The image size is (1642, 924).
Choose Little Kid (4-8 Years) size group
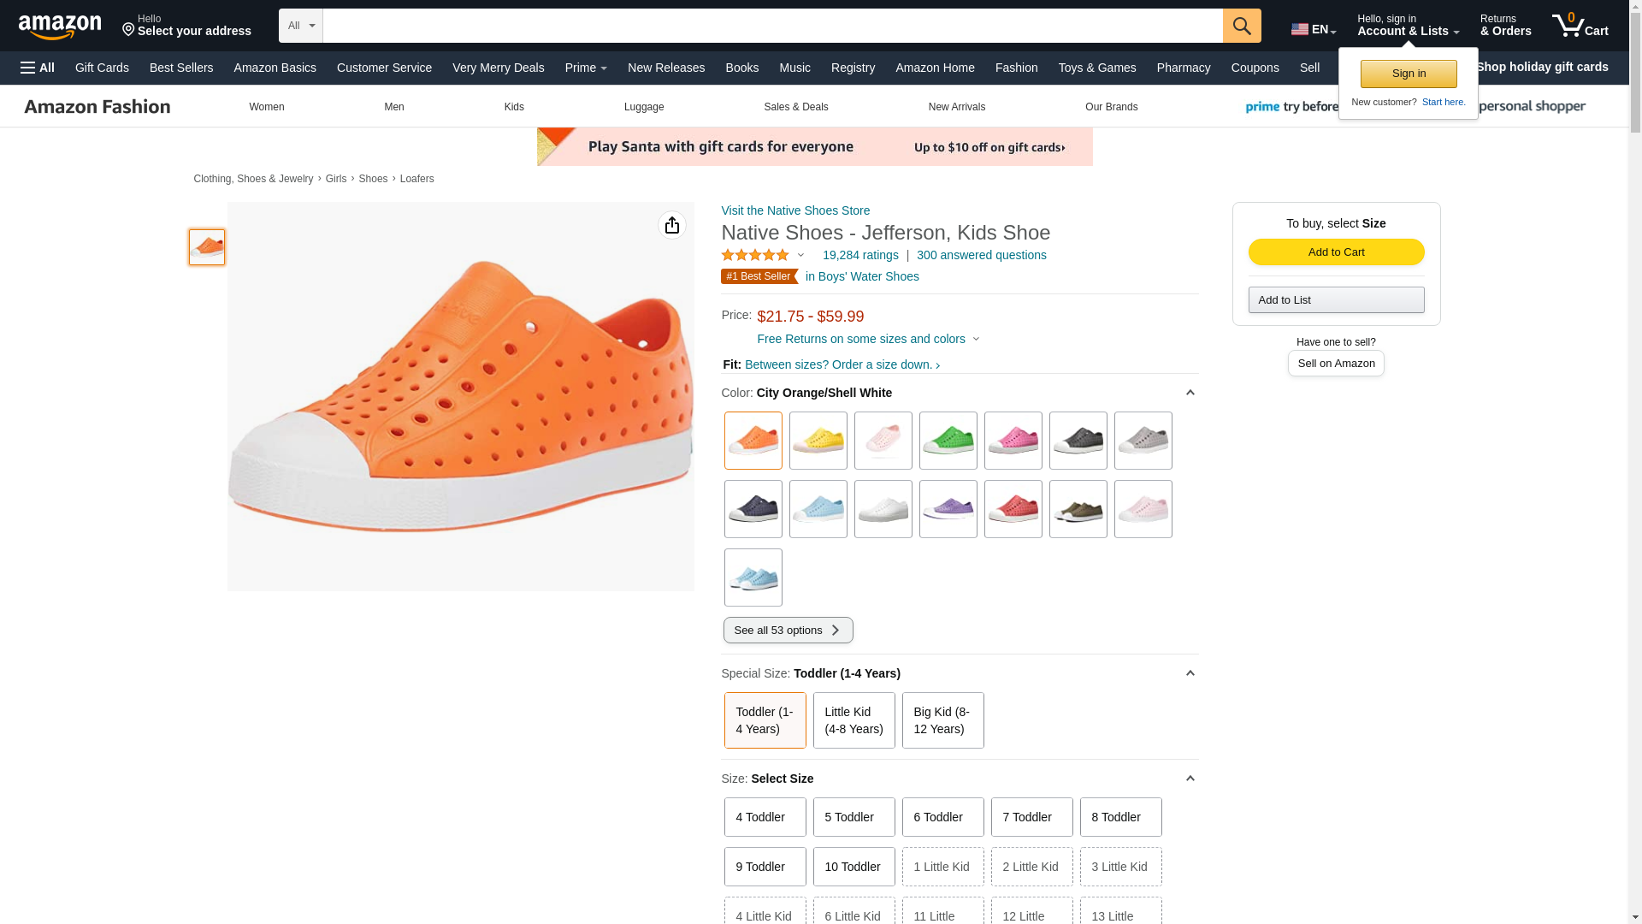click(853, 720)
